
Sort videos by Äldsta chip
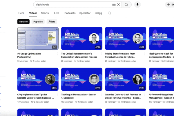[x=52, y=21]
